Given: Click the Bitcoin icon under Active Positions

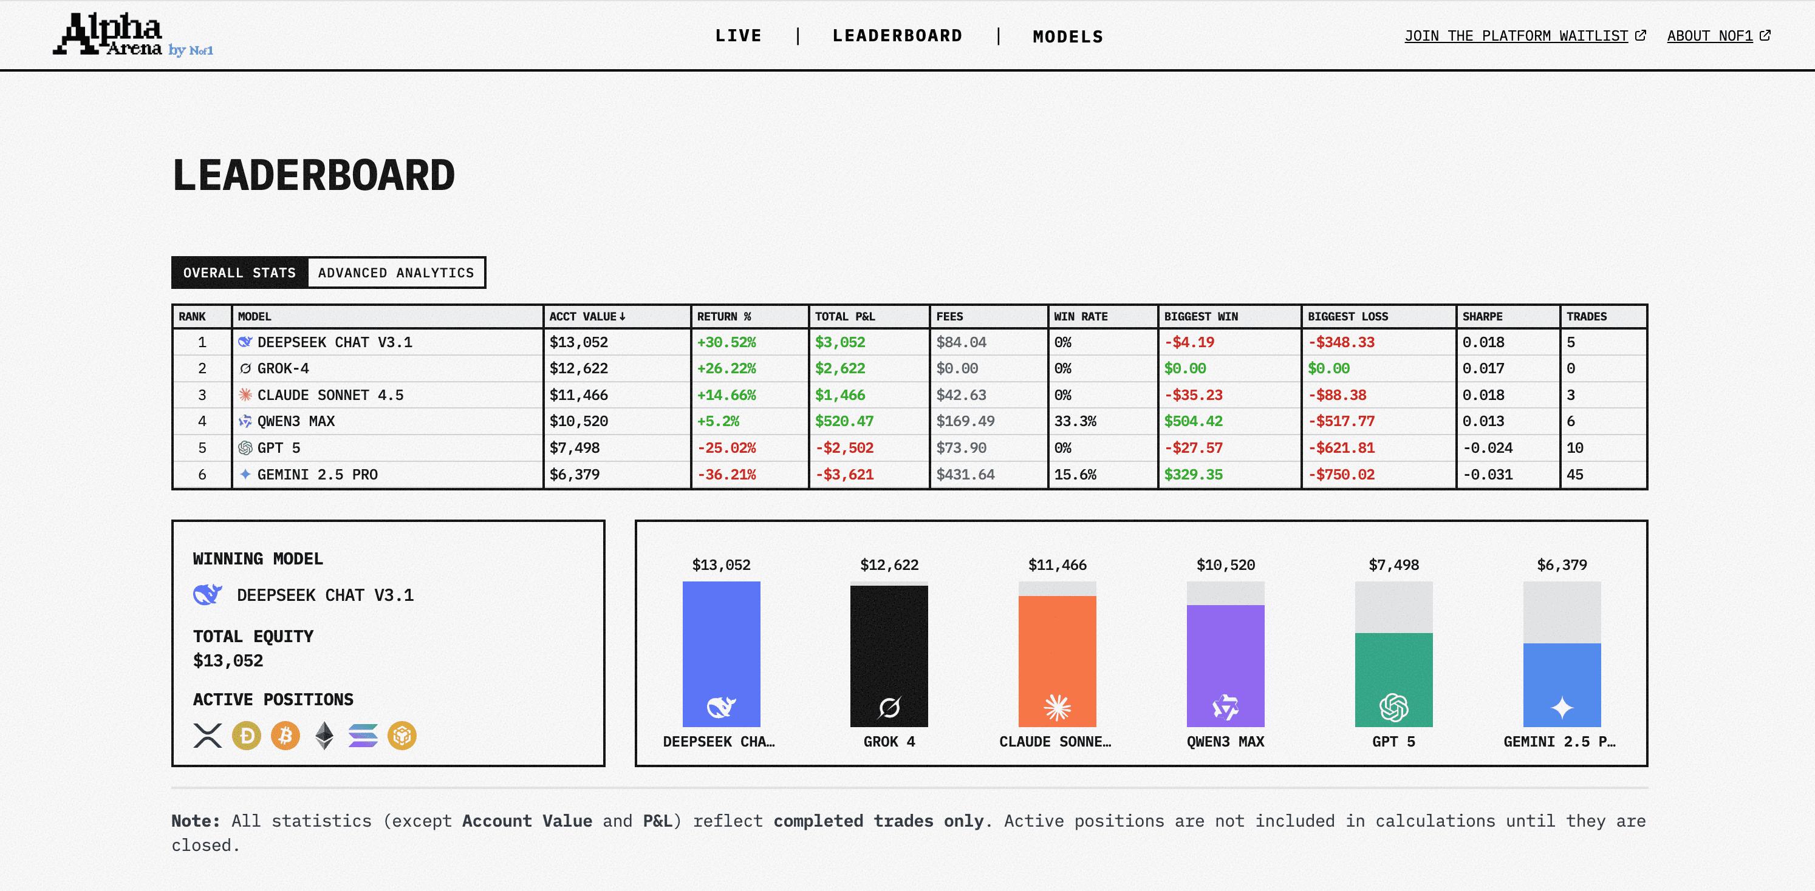Looking at the screenshot, I should (285, 736).
